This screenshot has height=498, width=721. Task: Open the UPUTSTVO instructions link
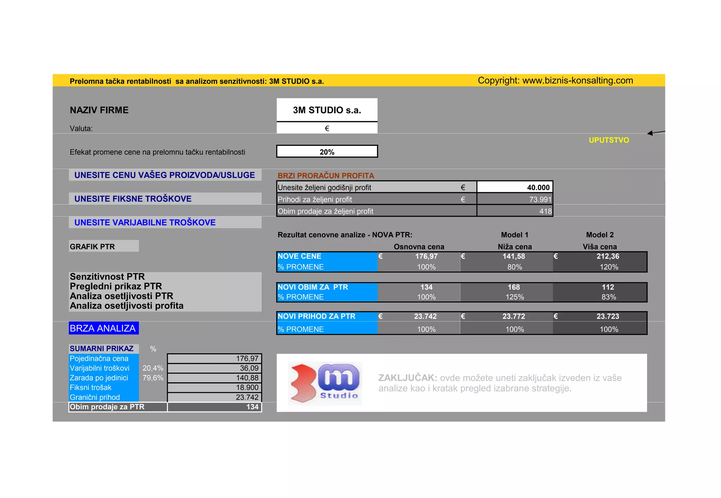click(609, 140)
